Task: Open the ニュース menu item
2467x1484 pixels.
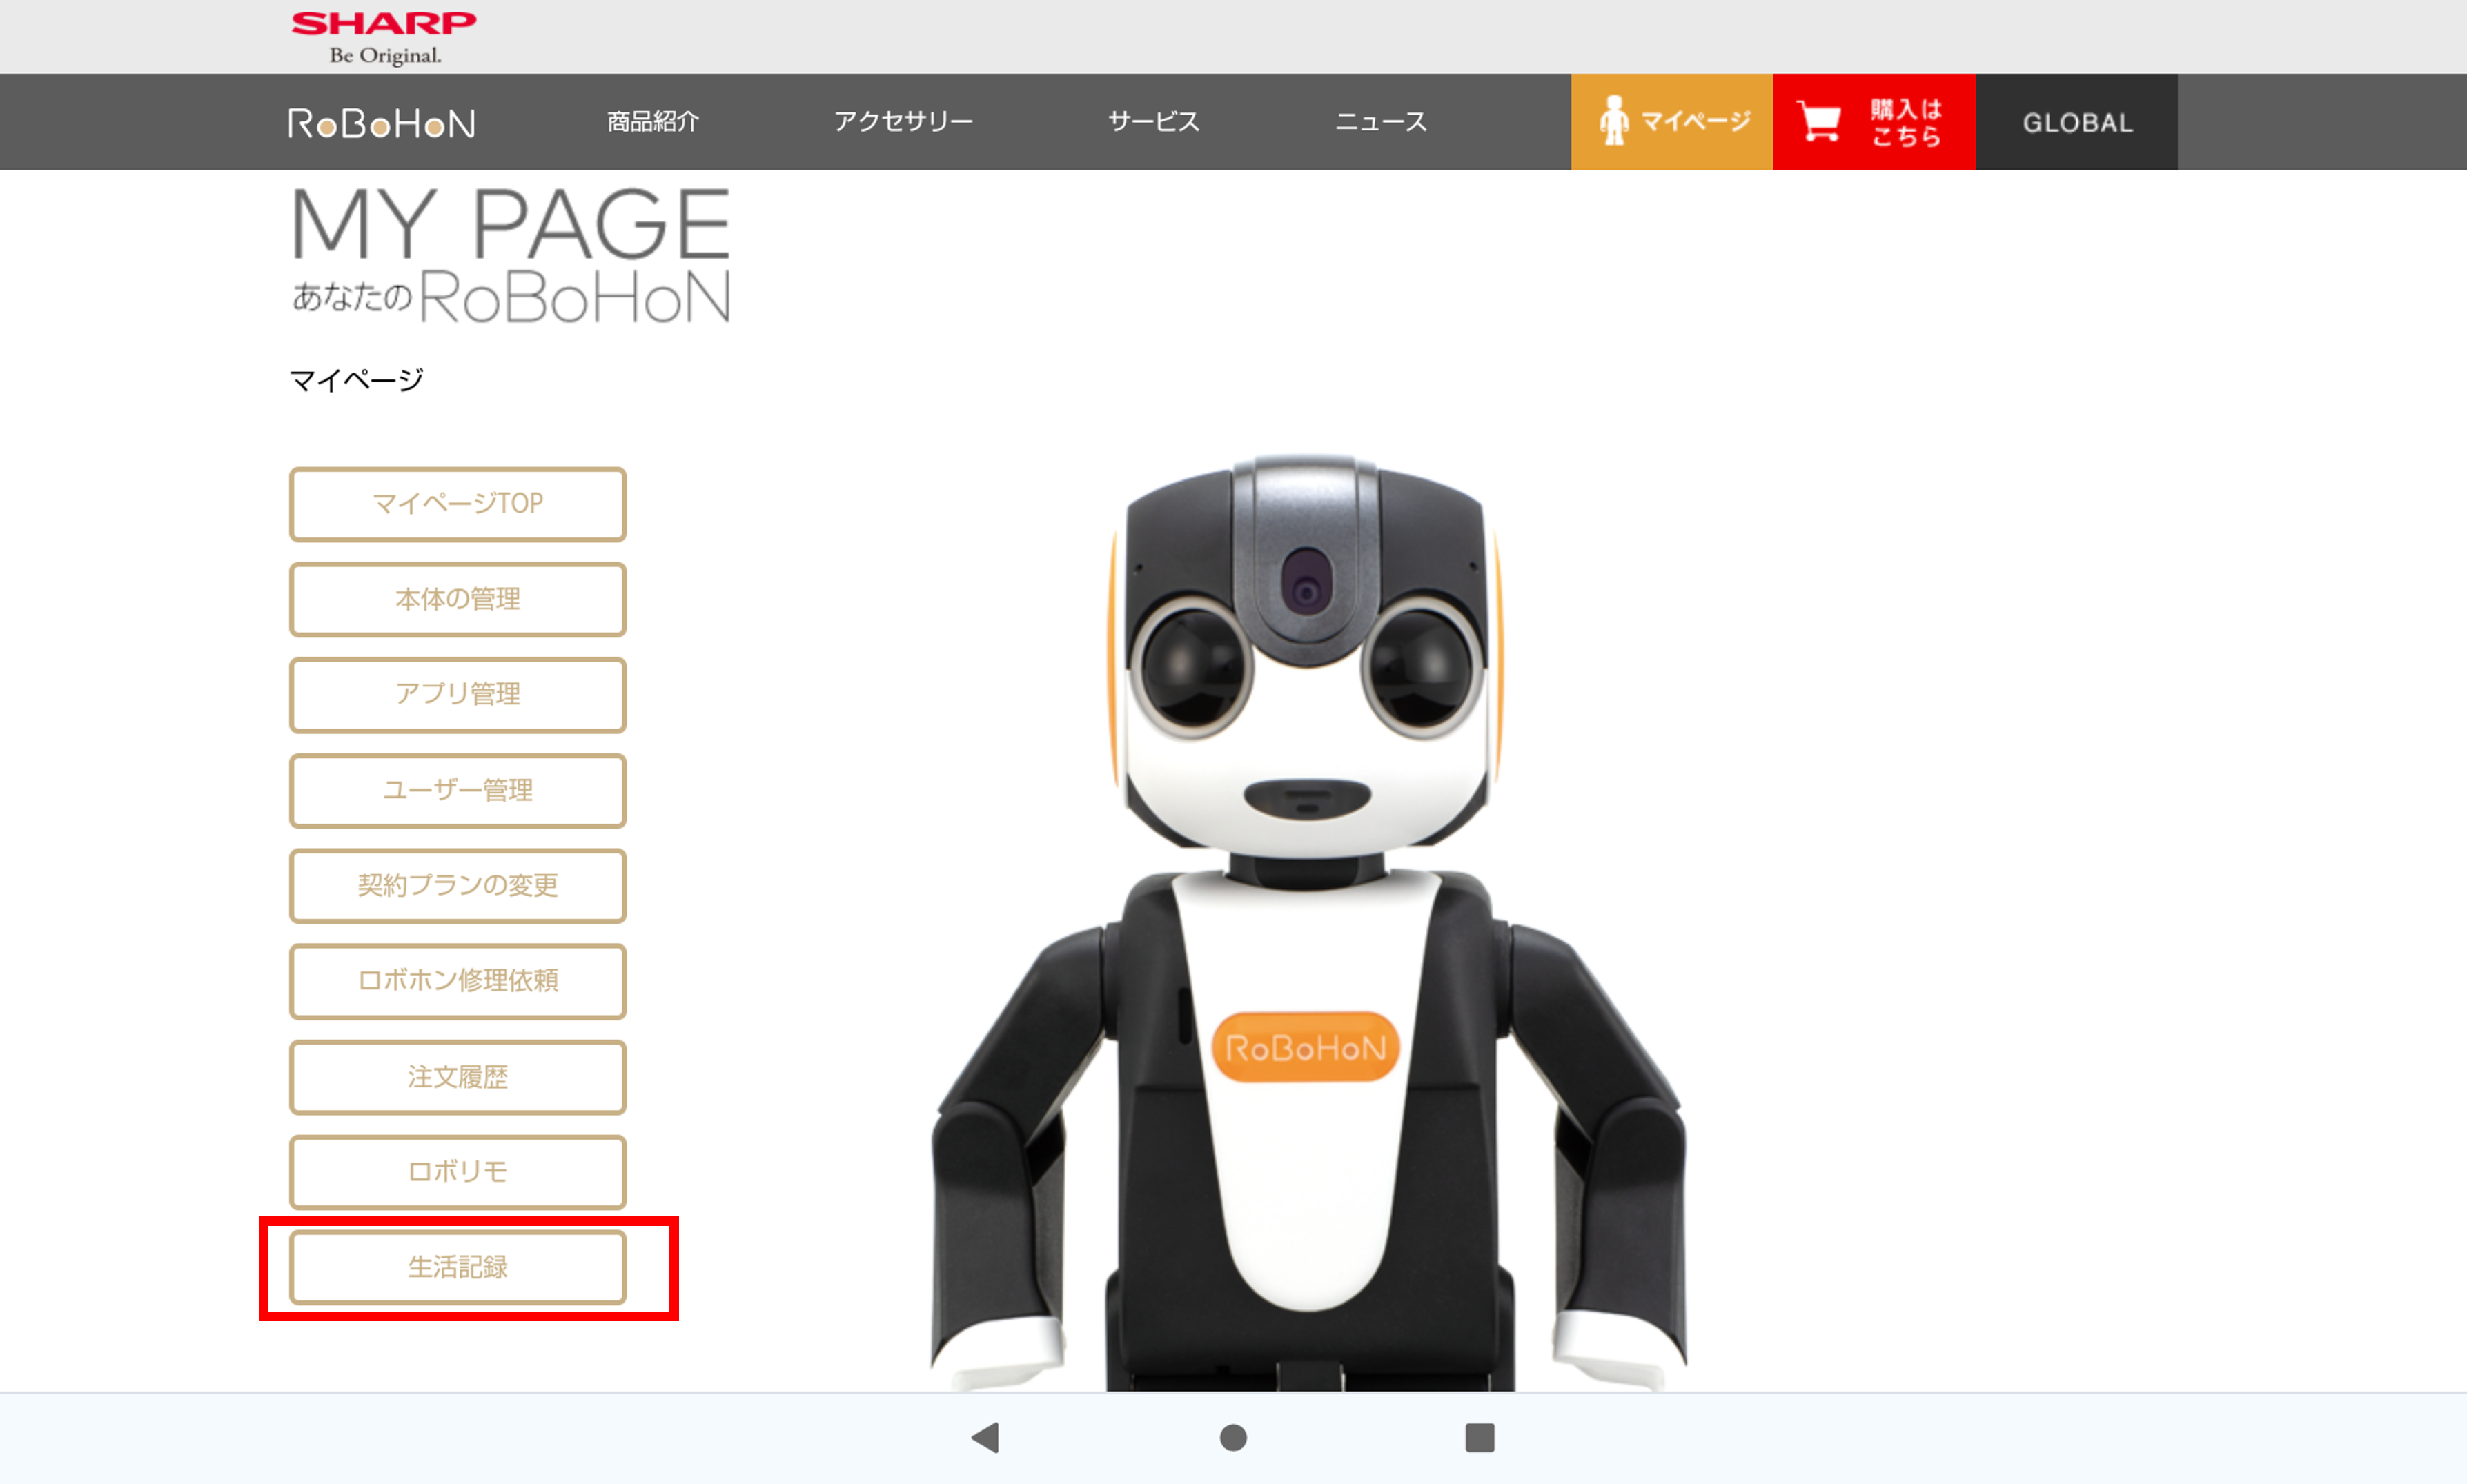Action: 1381,122
